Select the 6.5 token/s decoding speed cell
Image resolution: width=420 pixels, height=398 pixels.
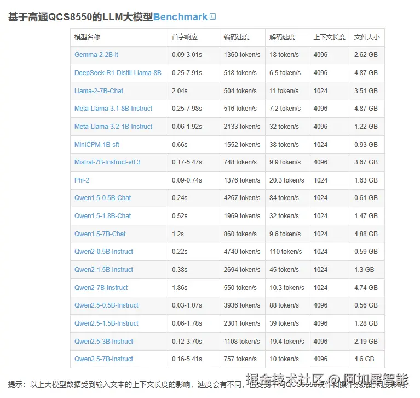[x=287, y=73]
